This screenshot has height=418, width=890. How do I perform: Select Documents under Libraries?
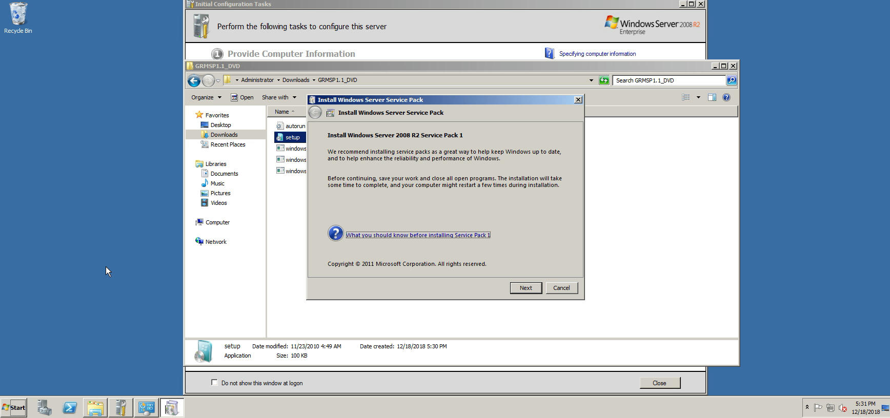(x=224, y=174)
